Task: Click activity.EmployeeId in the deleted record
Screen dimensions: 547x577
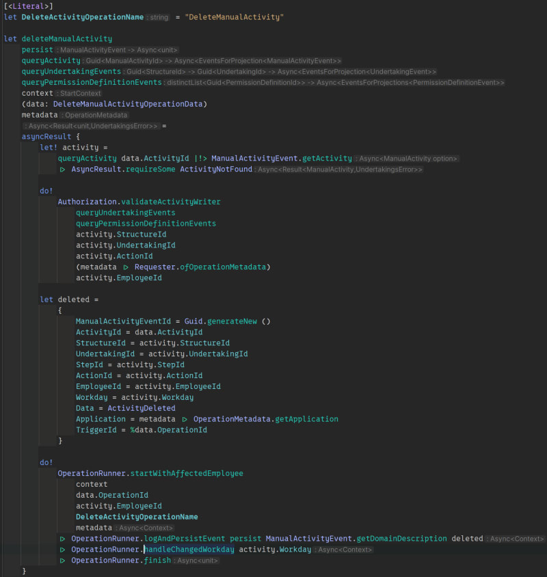Action: [x=178, y=386]
